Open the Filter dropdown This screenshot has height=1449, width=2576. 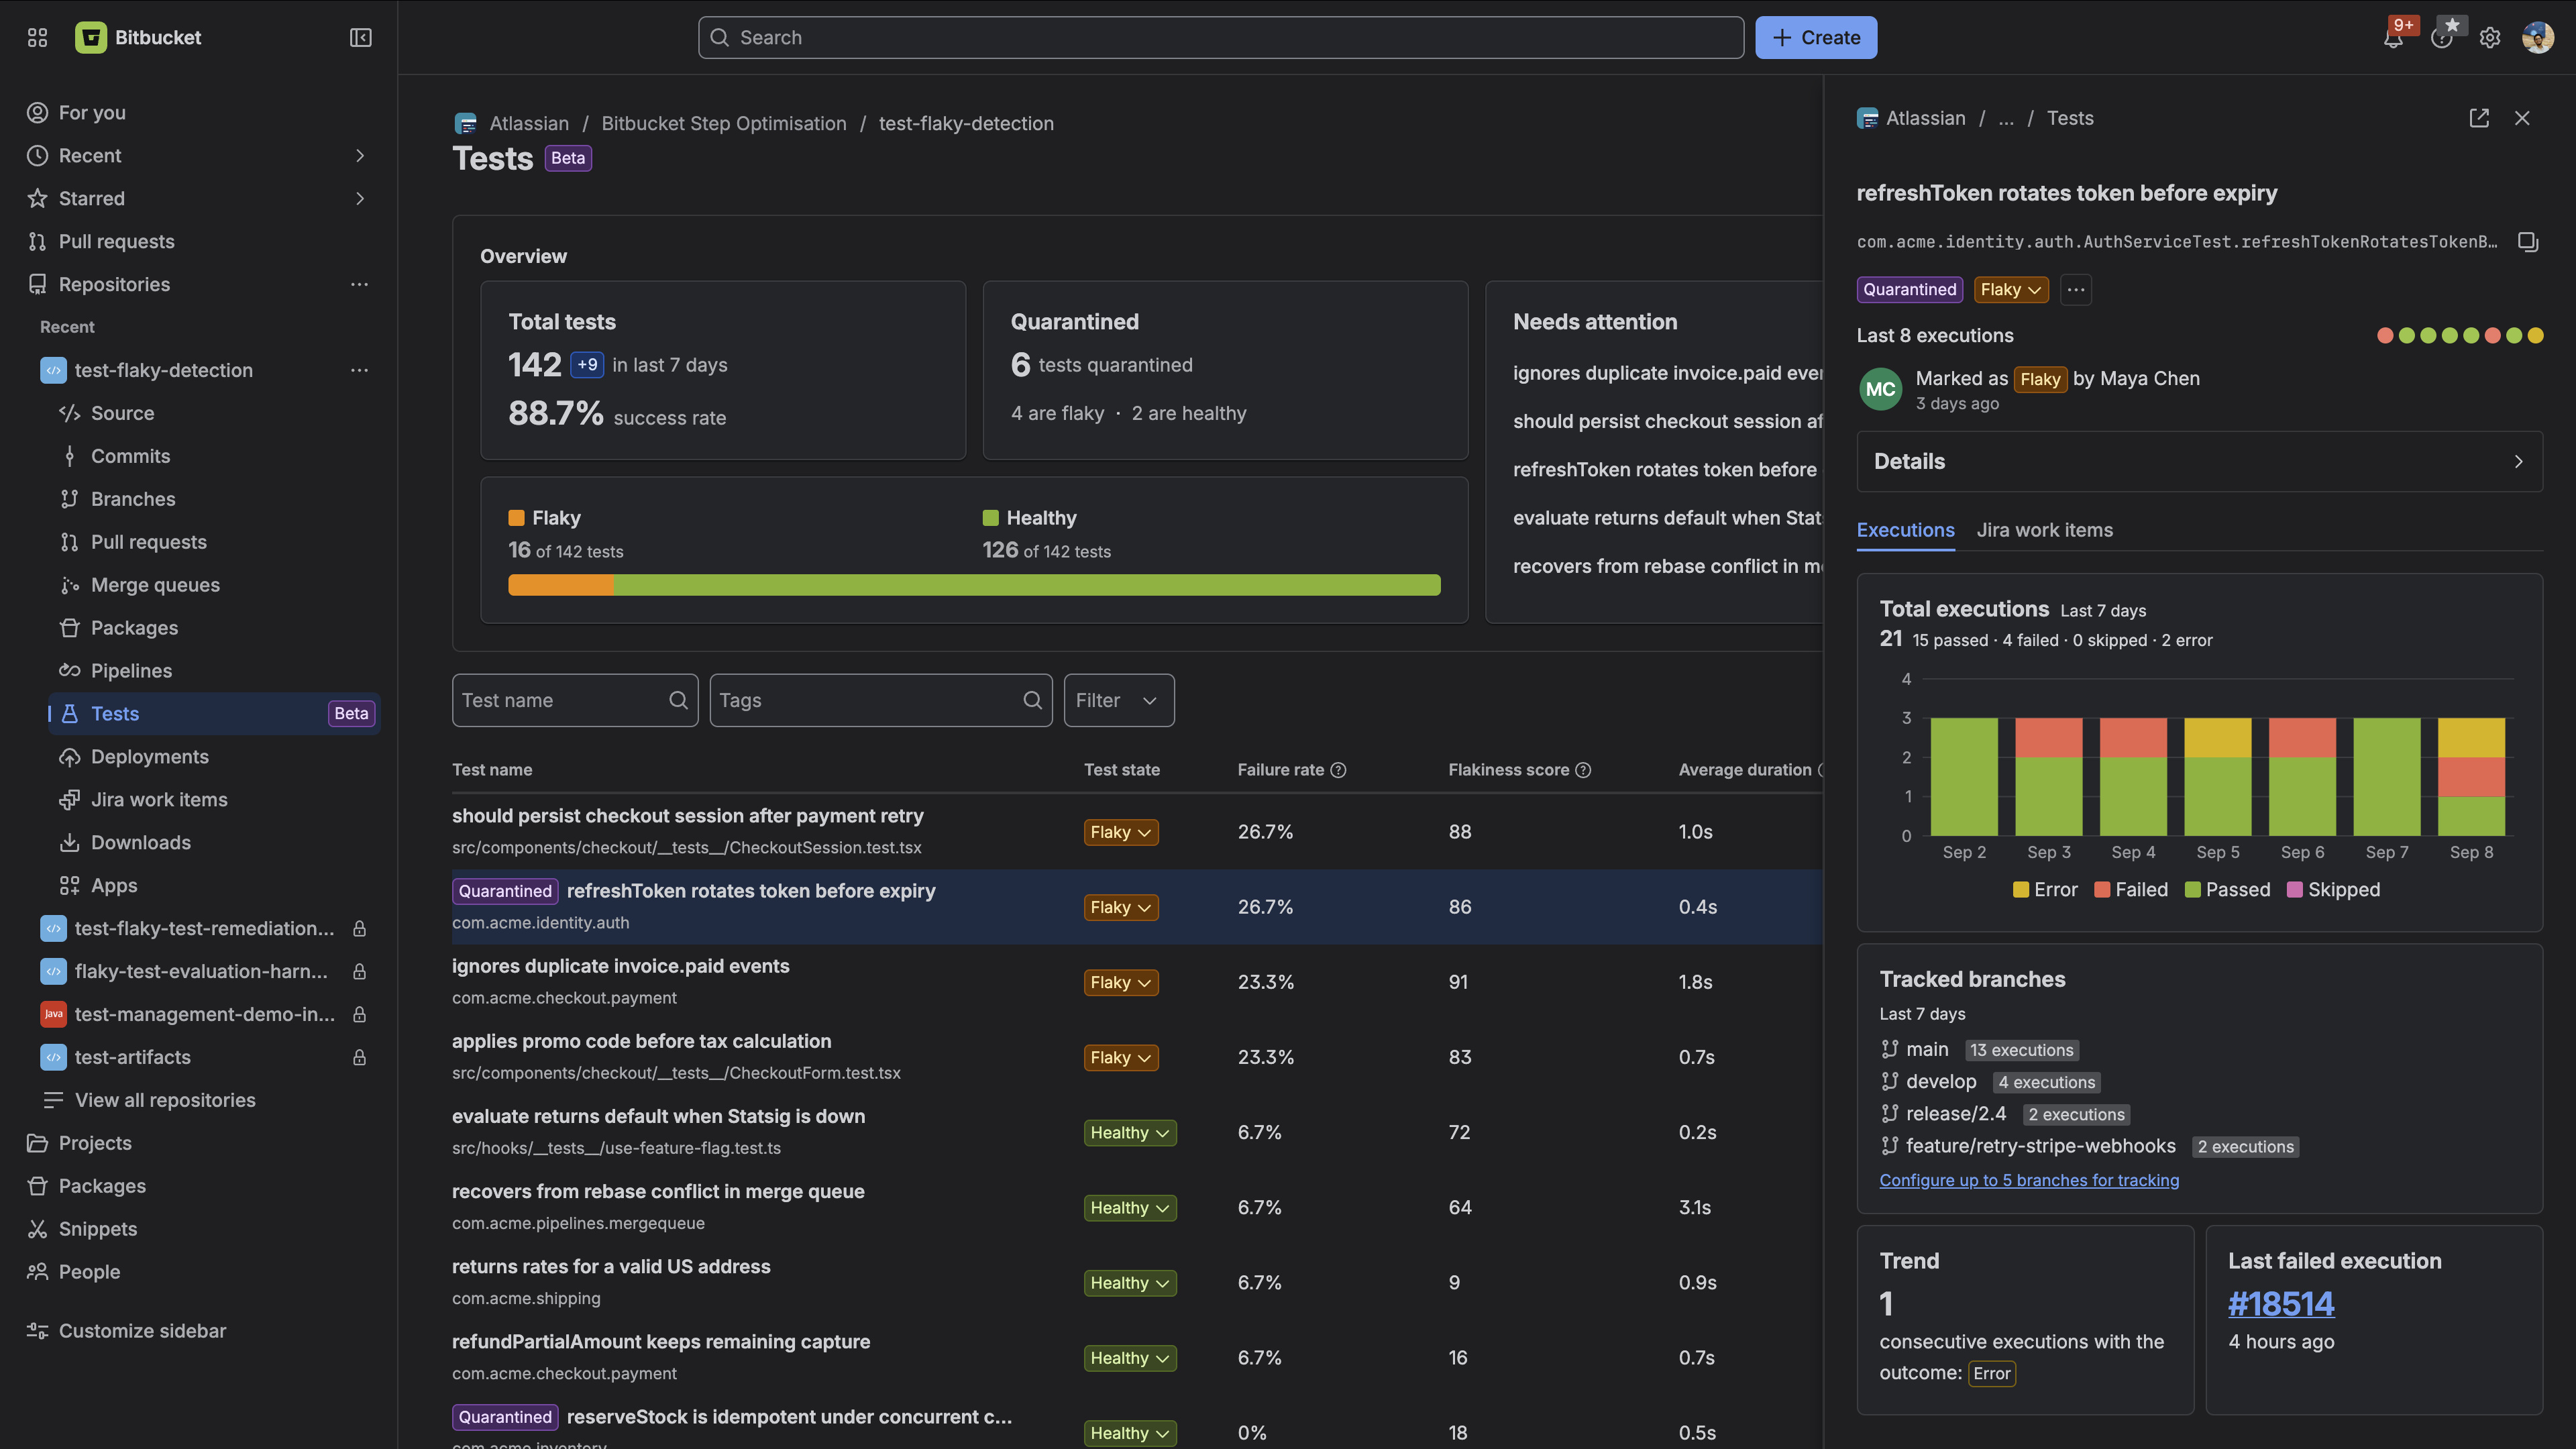(x=1119, y=700)
